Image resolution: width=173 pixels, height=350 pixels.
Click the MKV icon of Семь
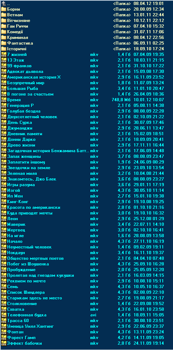click(4, 287)
